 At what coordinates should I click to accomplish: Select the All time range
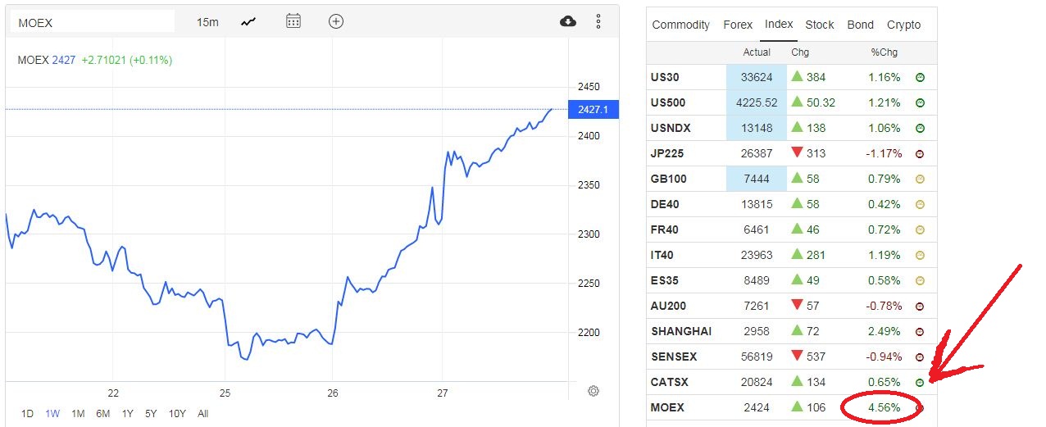pos(203,414)
